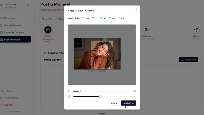Select the 9:16 aspect ratio option

tap(121, 18)
